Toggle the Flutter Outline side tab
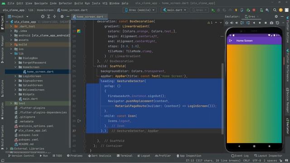 coord(288,29)
